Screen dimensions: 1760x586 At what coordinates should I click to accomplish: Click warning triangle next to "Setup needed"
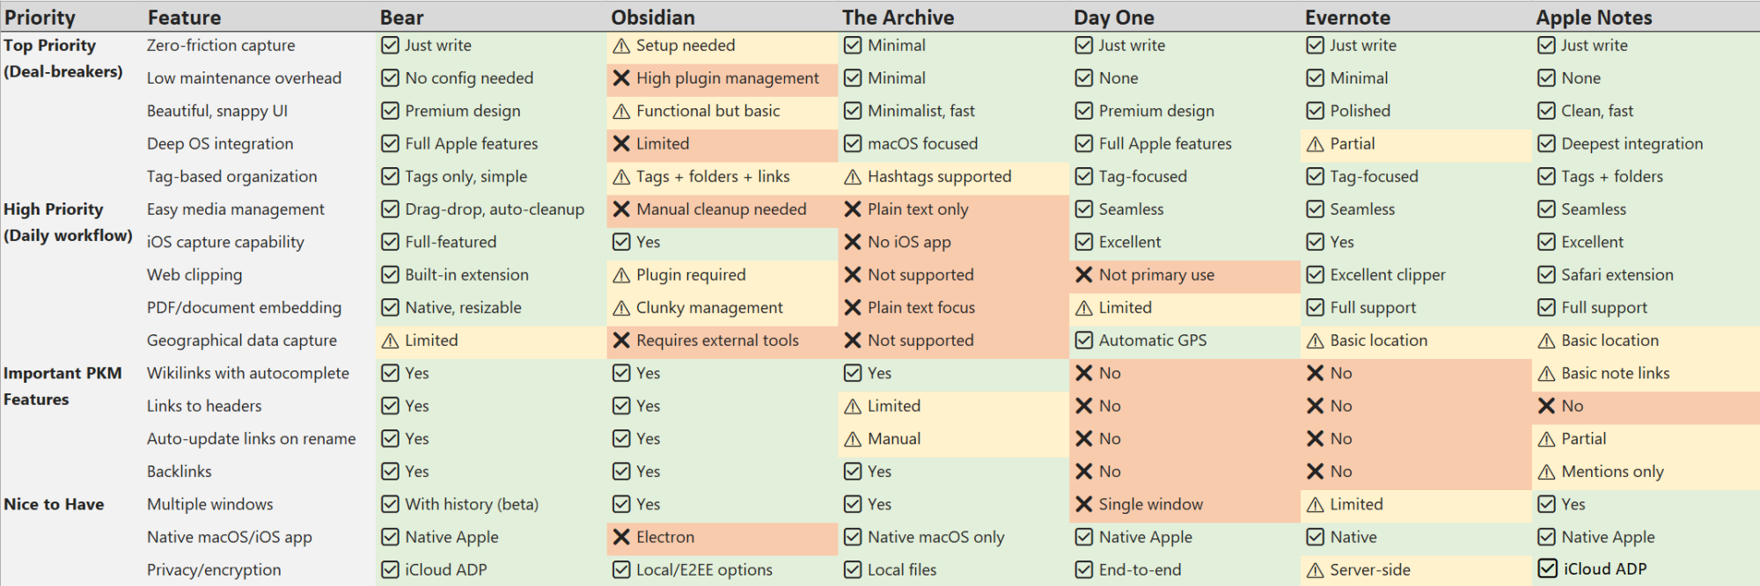click(621, 46)
